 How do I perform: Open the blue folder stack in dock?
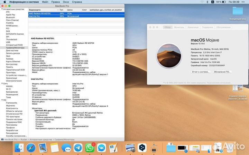[171, 148]
